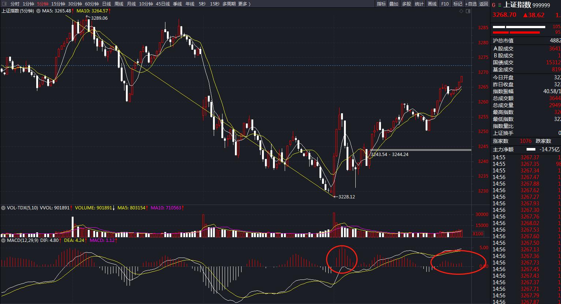
Task: Click the red G icon beside 上证指数
Action: [494, 5]
